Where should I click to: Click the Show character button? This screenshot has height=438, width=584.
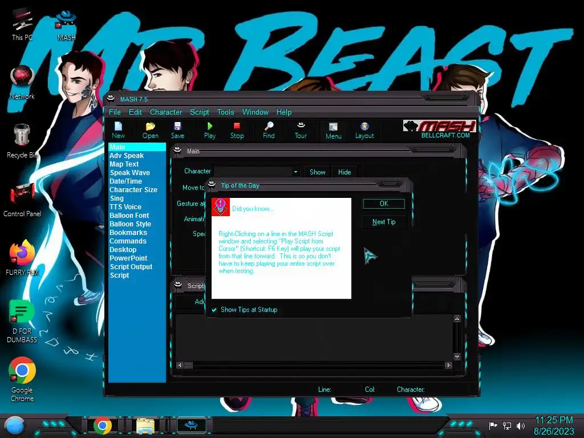tap(317, 172)
